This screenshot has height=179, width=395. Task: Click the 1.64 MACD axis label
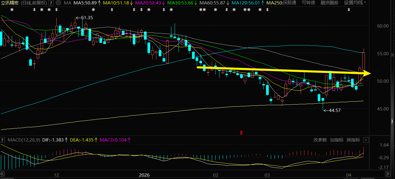[384, 145]
